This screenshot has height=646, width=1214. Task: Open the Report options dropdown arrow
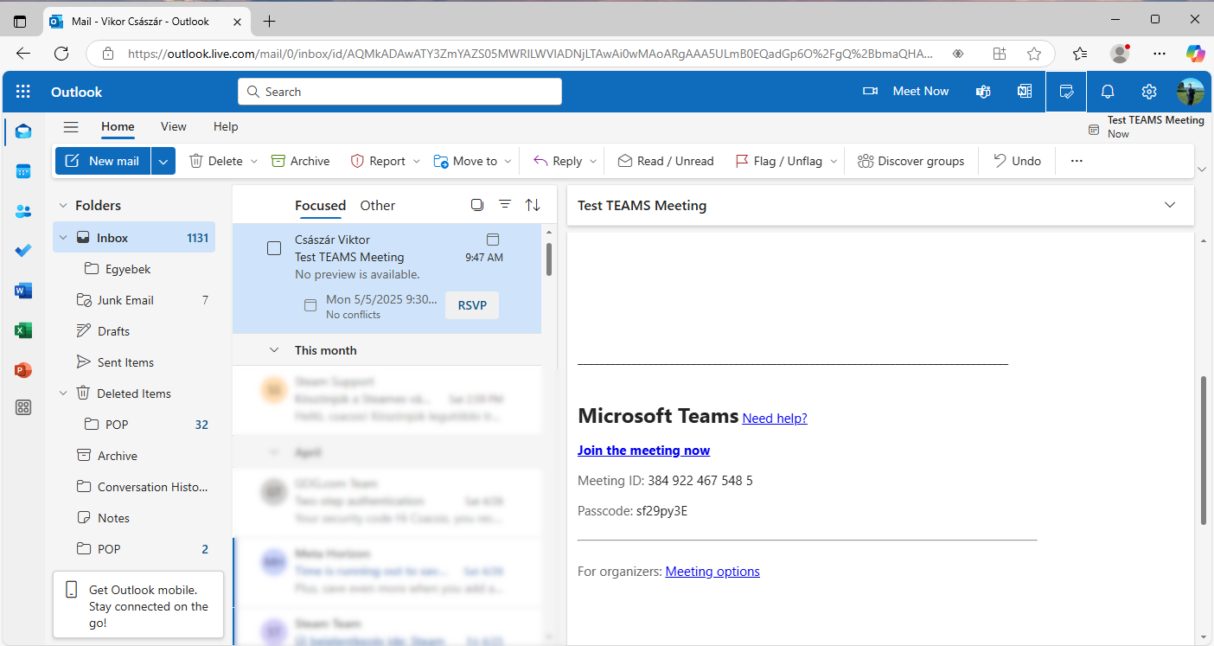(x=417, y=161)
